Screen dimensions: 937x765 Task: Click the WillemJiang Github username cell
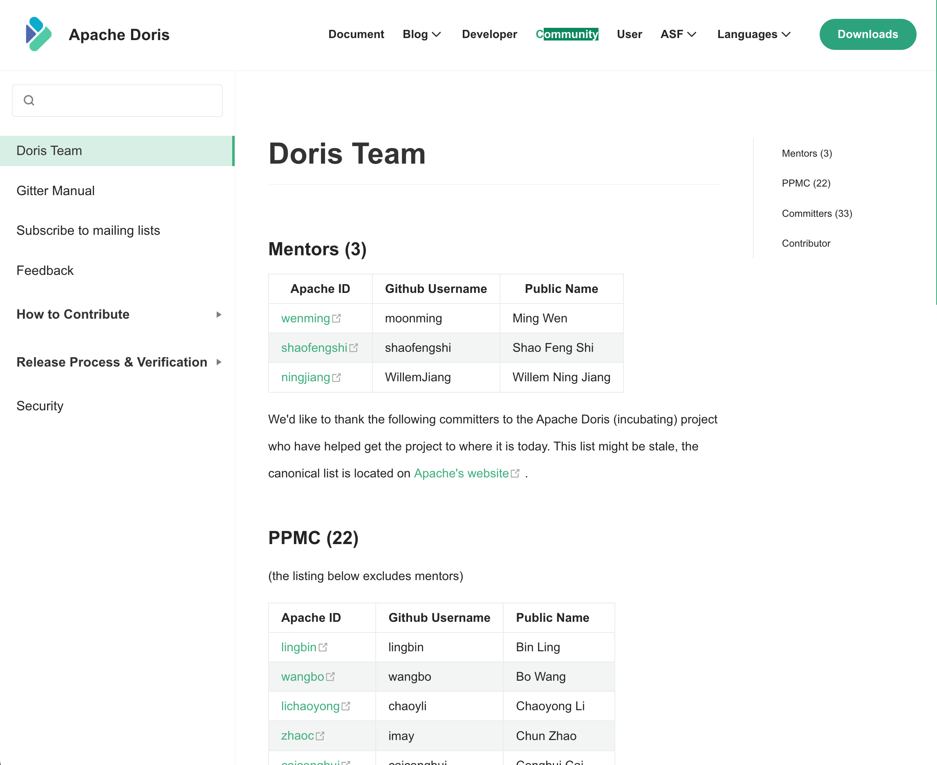click(x=436, y=377)
